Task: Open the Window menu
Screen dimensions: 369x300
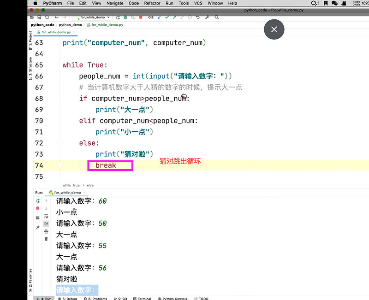Action: point(215,3)
